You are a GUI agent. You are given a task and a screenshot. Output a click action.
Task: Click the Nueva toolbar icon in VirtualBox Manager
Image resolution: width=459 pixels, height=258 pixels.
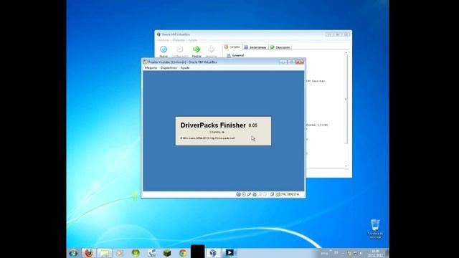point(164,49)
